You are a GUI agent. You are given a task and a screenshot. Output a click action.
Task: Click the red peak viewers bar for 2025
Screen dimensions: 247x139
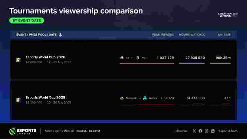pyautogui.click(x=156, y=104)
